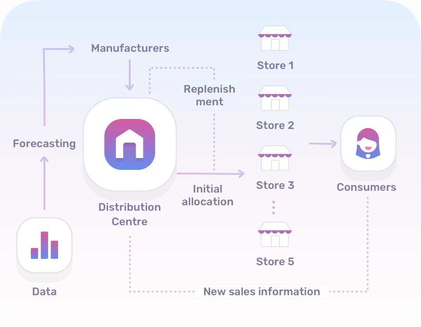The height and width of the screenshot is (327, 421).
Task: Click the Consumers avatar icon
Action: (368, 143)
